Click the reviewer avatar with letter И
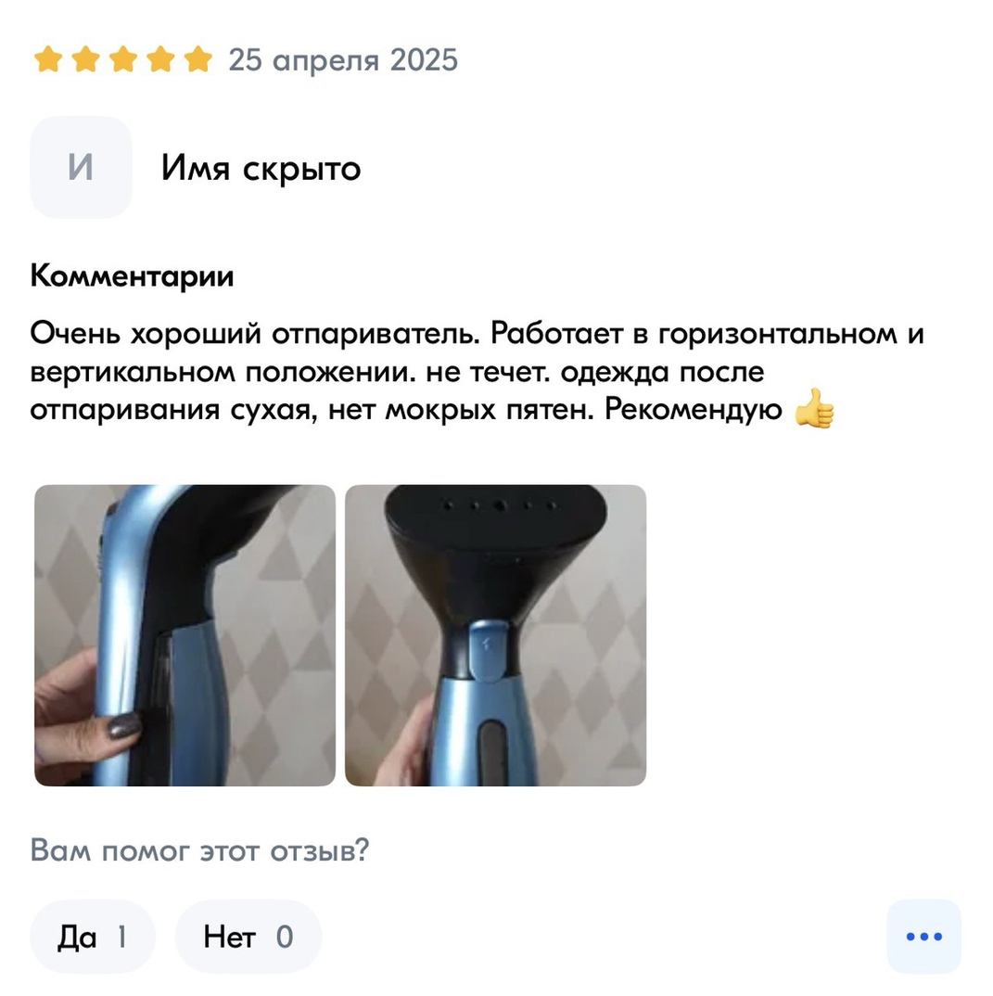This screenshot has height=996, width=993. pos(82,168)
